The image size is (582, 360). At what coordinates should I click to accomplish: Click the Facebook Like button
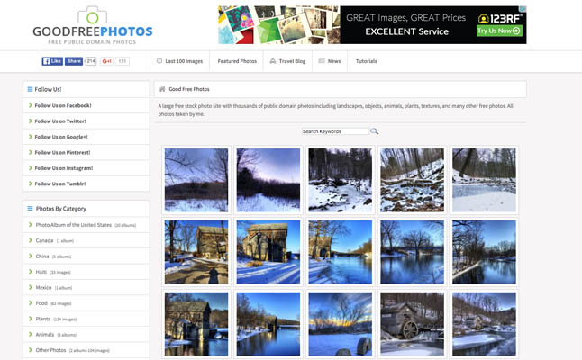(x=52, y=61)
